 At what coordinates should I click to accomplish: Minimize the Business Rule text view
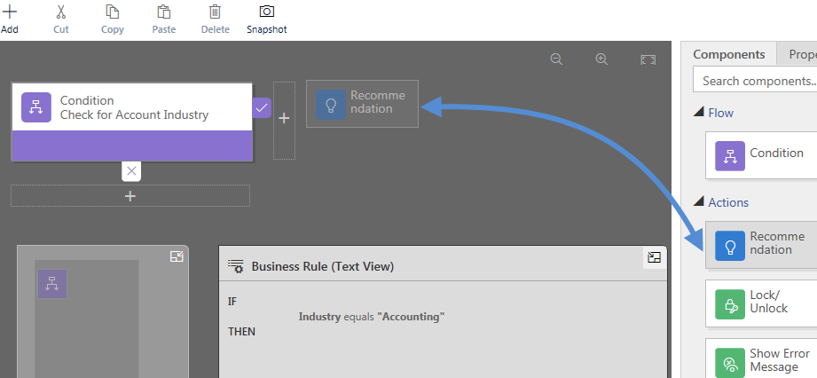654,257
